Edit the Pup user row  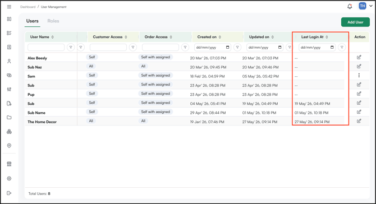359,94
